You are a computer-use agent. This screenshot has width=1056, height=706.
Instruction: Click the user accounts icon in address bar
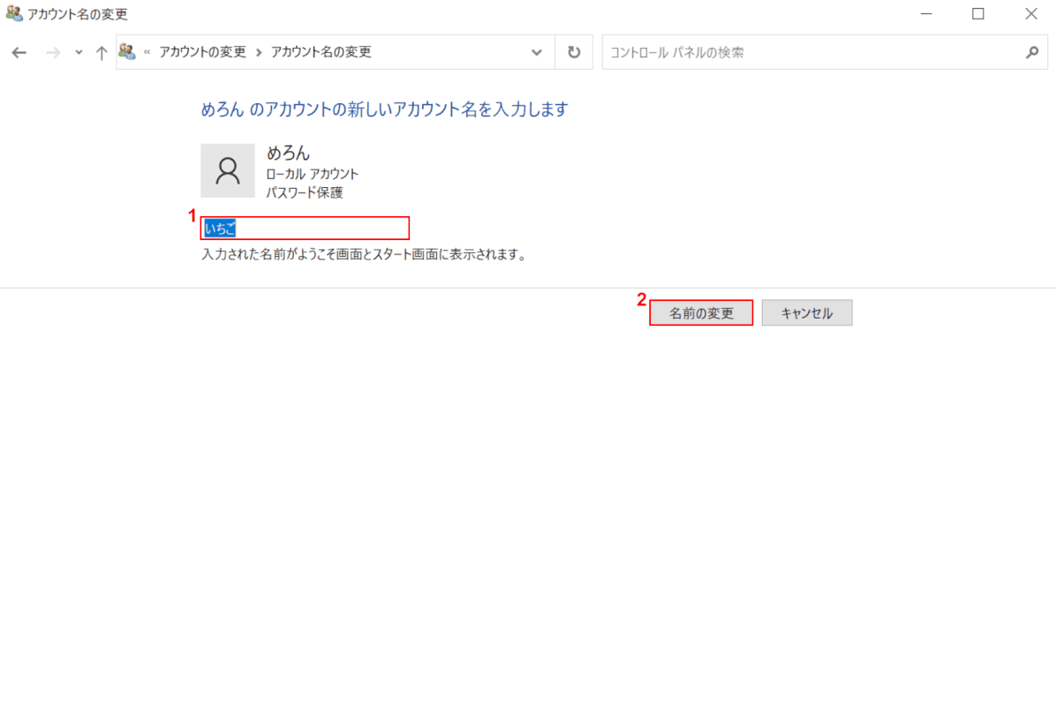coord(127,52)
